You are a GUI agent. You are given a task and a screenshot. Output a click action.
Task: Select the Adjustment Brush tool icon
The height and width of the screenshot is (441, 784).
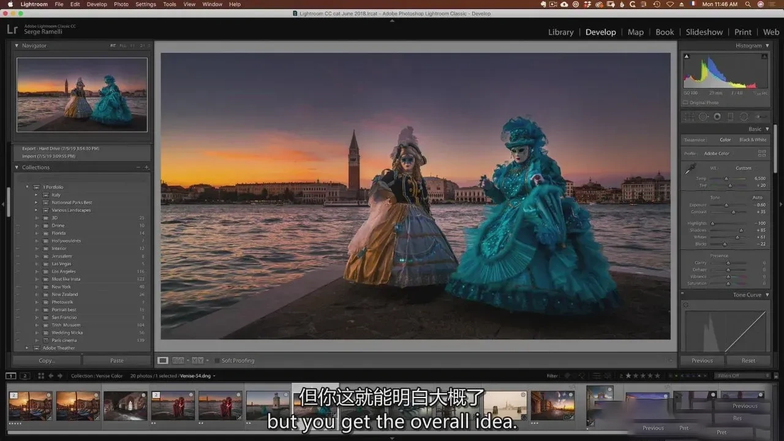pyautogui.click(x=761, y=116)
